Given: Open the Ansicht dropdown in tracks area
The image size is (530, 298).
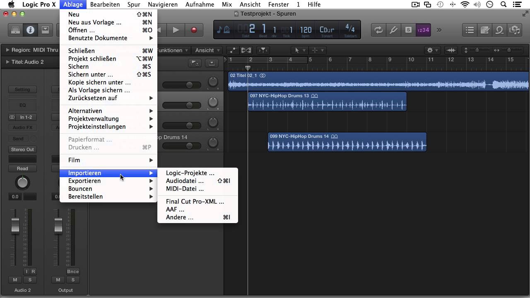Looking at the screenshot, I should tap(207, 50).
